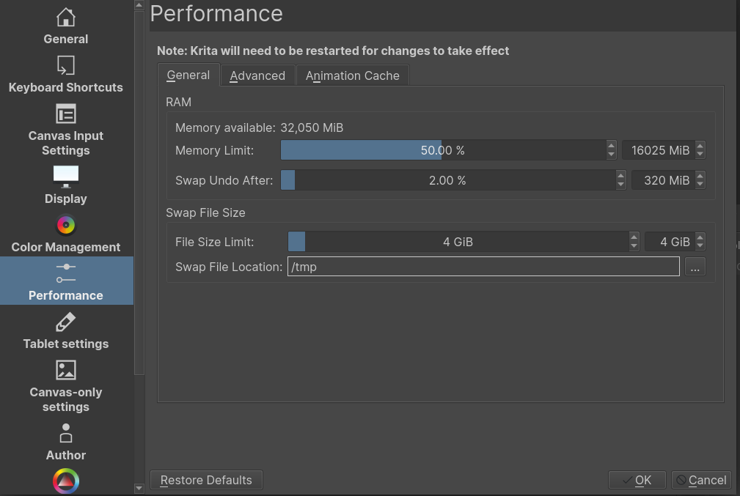Select the Tablet settings pen icon
Viewport: 740px width, 496px height.
(66, 322)
